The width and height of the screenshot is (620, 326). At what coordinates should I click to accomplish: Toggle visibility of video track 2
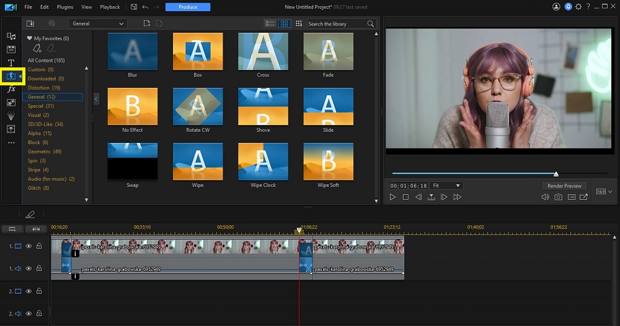click(29, 291)
